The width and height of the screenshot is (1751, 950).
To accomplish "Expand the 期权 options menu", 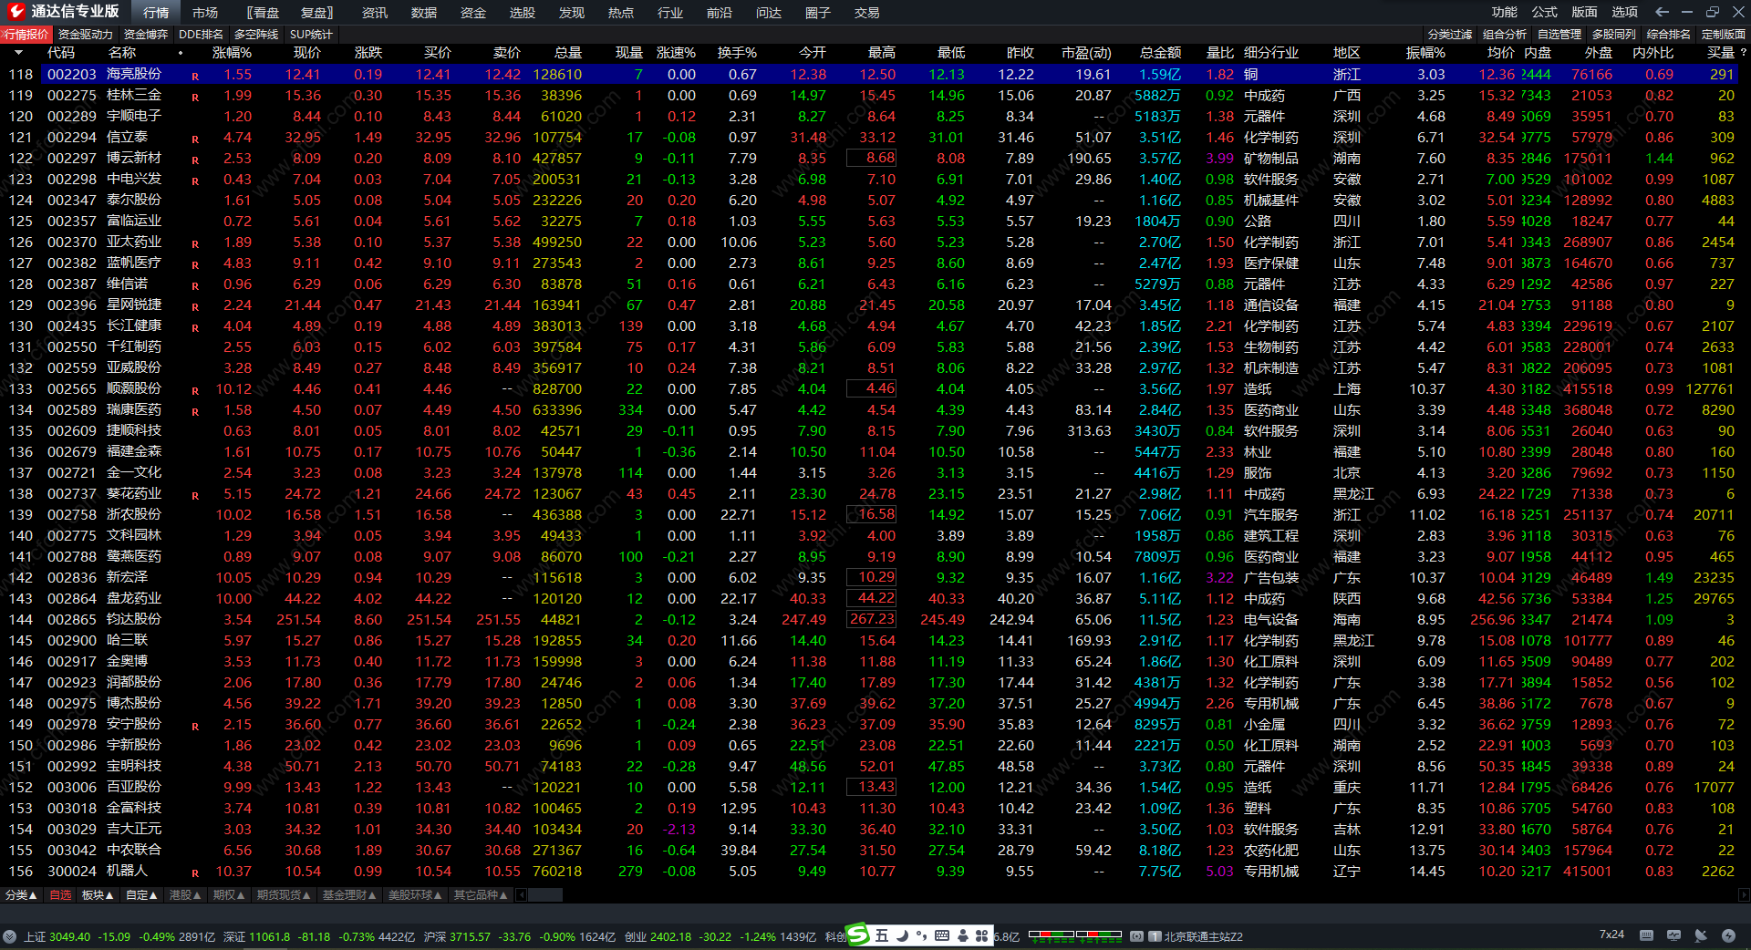I will click(x=229, y=895).
